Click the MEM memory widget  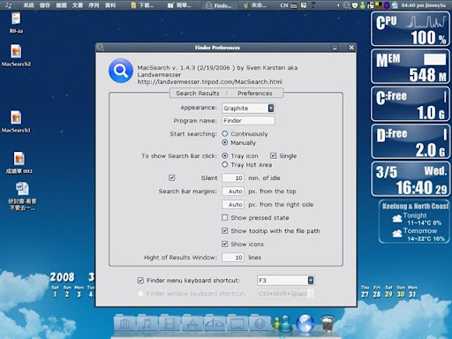(x=411, y=67)
